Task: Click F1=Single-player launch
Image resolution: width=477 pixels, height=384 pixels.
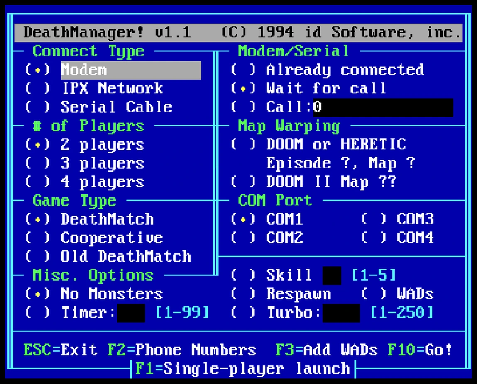Action: click(243, 369)
